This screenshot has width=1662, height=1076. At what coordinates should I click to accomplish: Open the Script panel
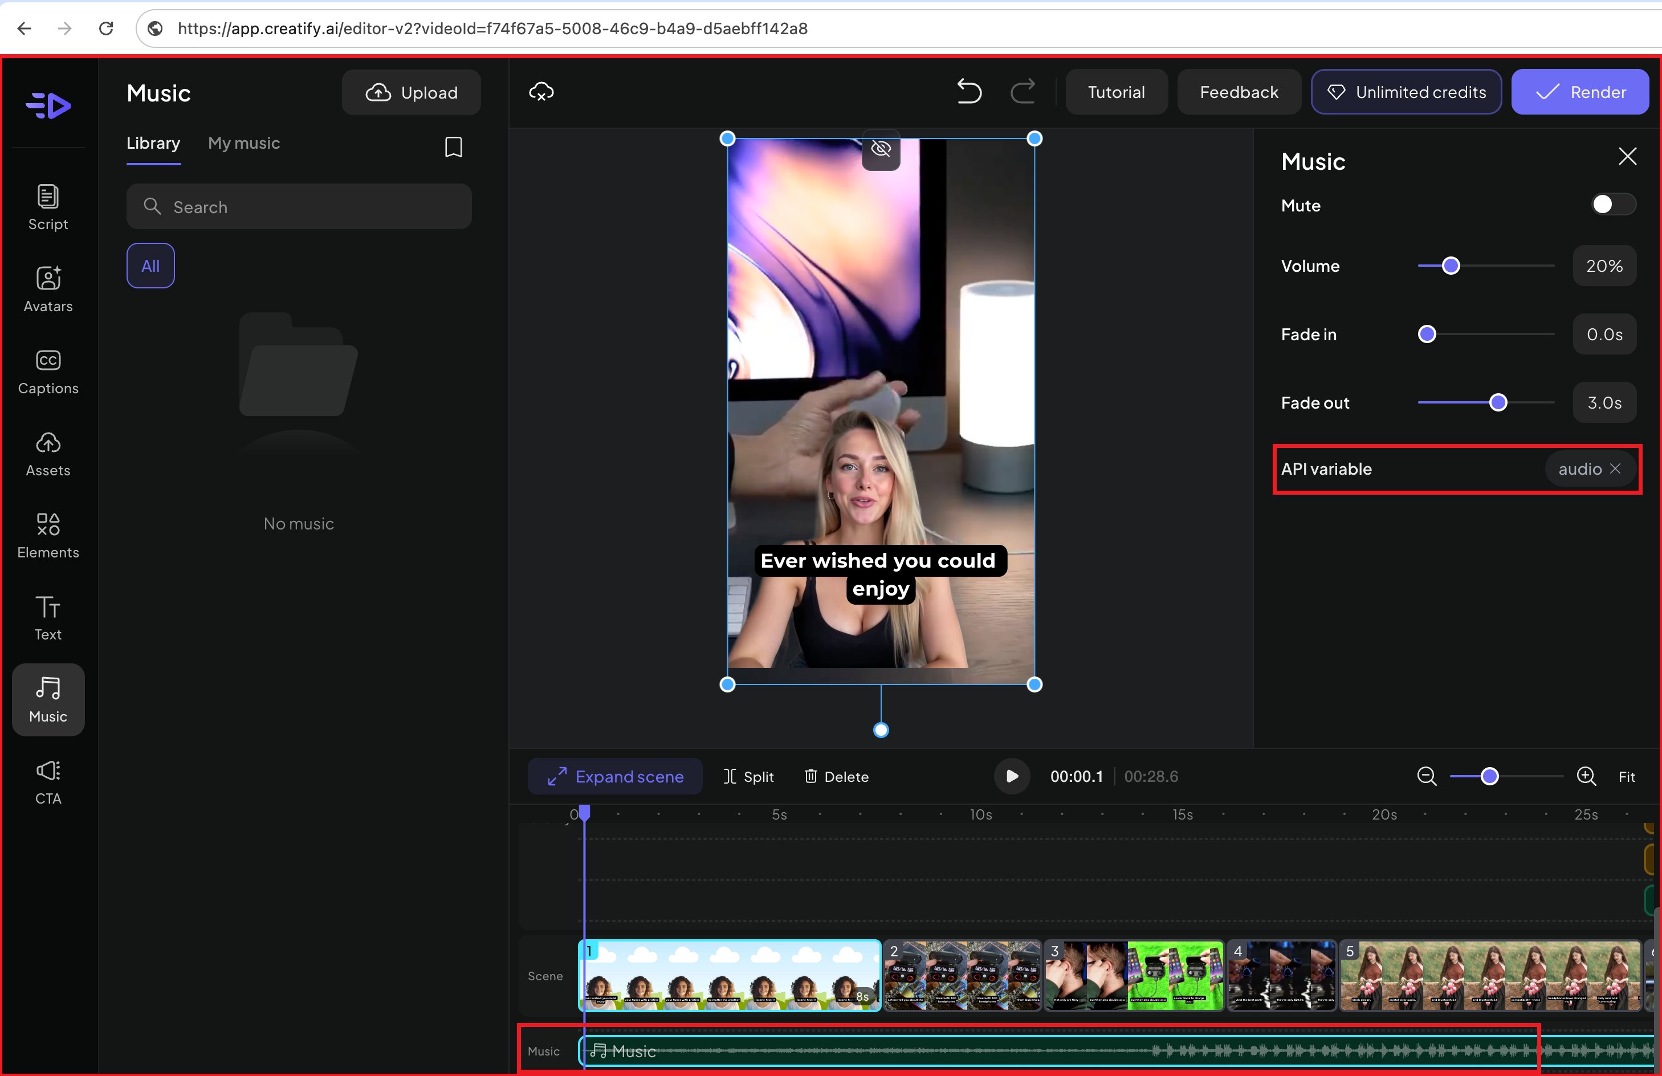47,207
